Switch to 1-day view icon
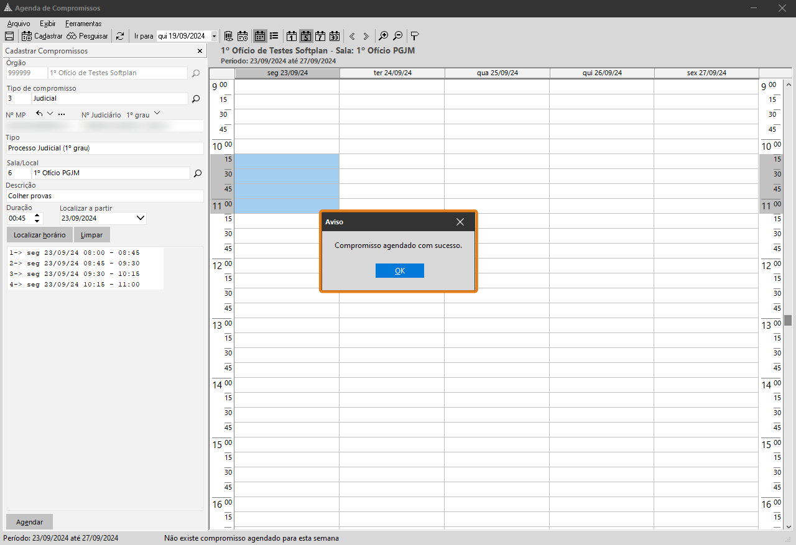 tap(292, 36)
